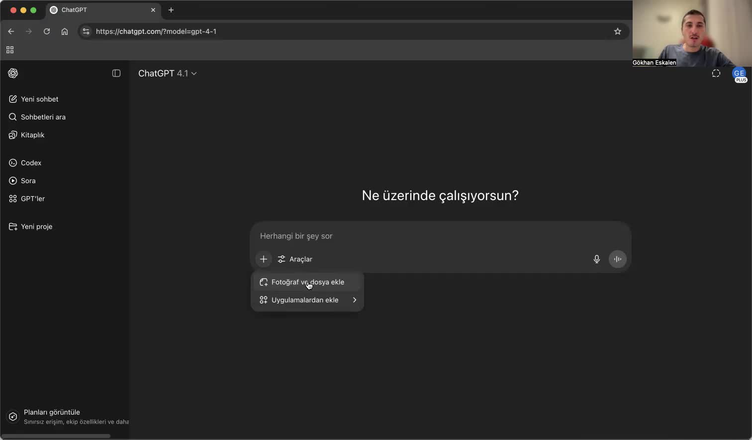The height and width of the screenshot is (440, 752).
Task: Open the GE profile avatar menu
Action: pyautogui.click(x=740, y=74)
